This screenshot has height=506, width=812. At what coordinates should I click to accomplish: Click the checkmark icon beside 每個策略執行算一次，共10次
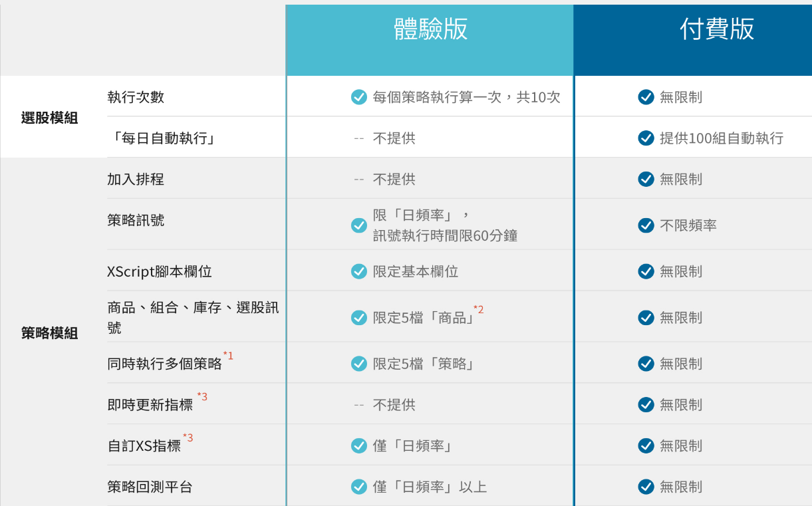(x=358, y=97)
